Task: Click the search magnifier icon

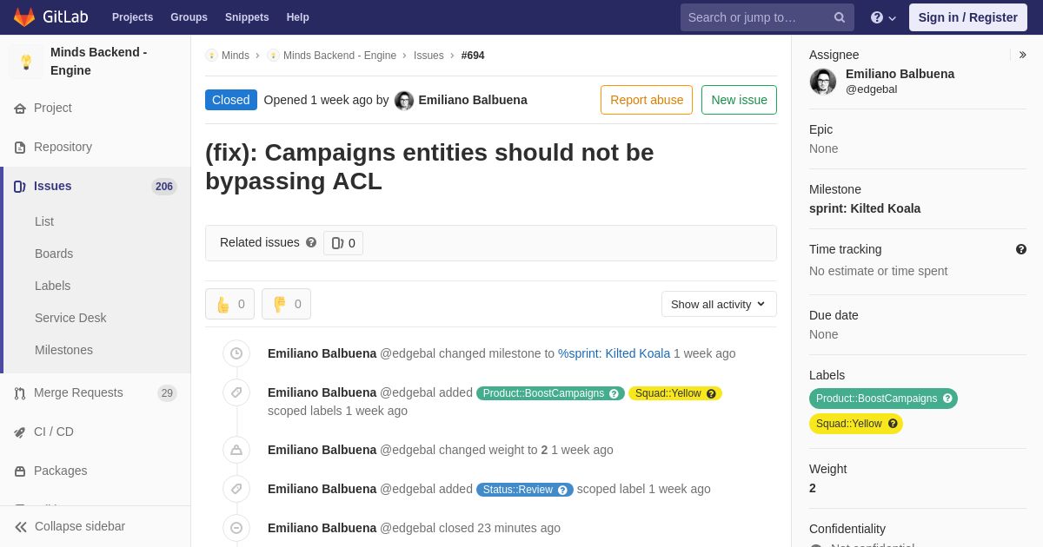Action: [839, 17]
